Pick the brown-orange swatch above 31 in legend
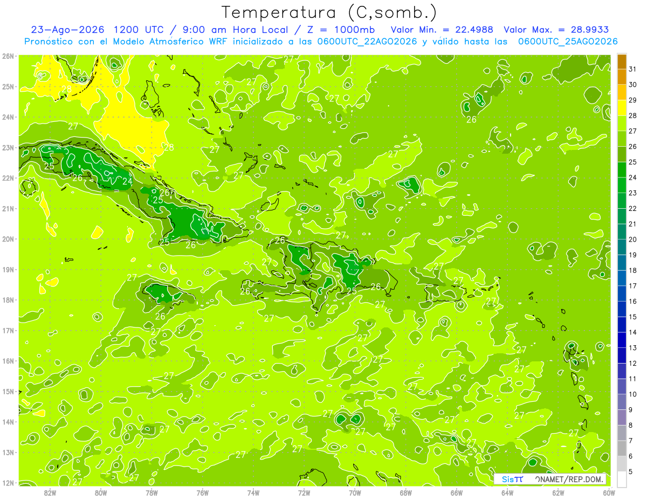 click(622, 61)
